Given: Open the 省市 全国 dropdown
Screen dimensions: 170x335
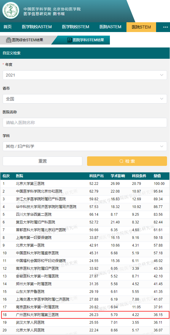Looking at the screenshot, I should click(85, 99).
